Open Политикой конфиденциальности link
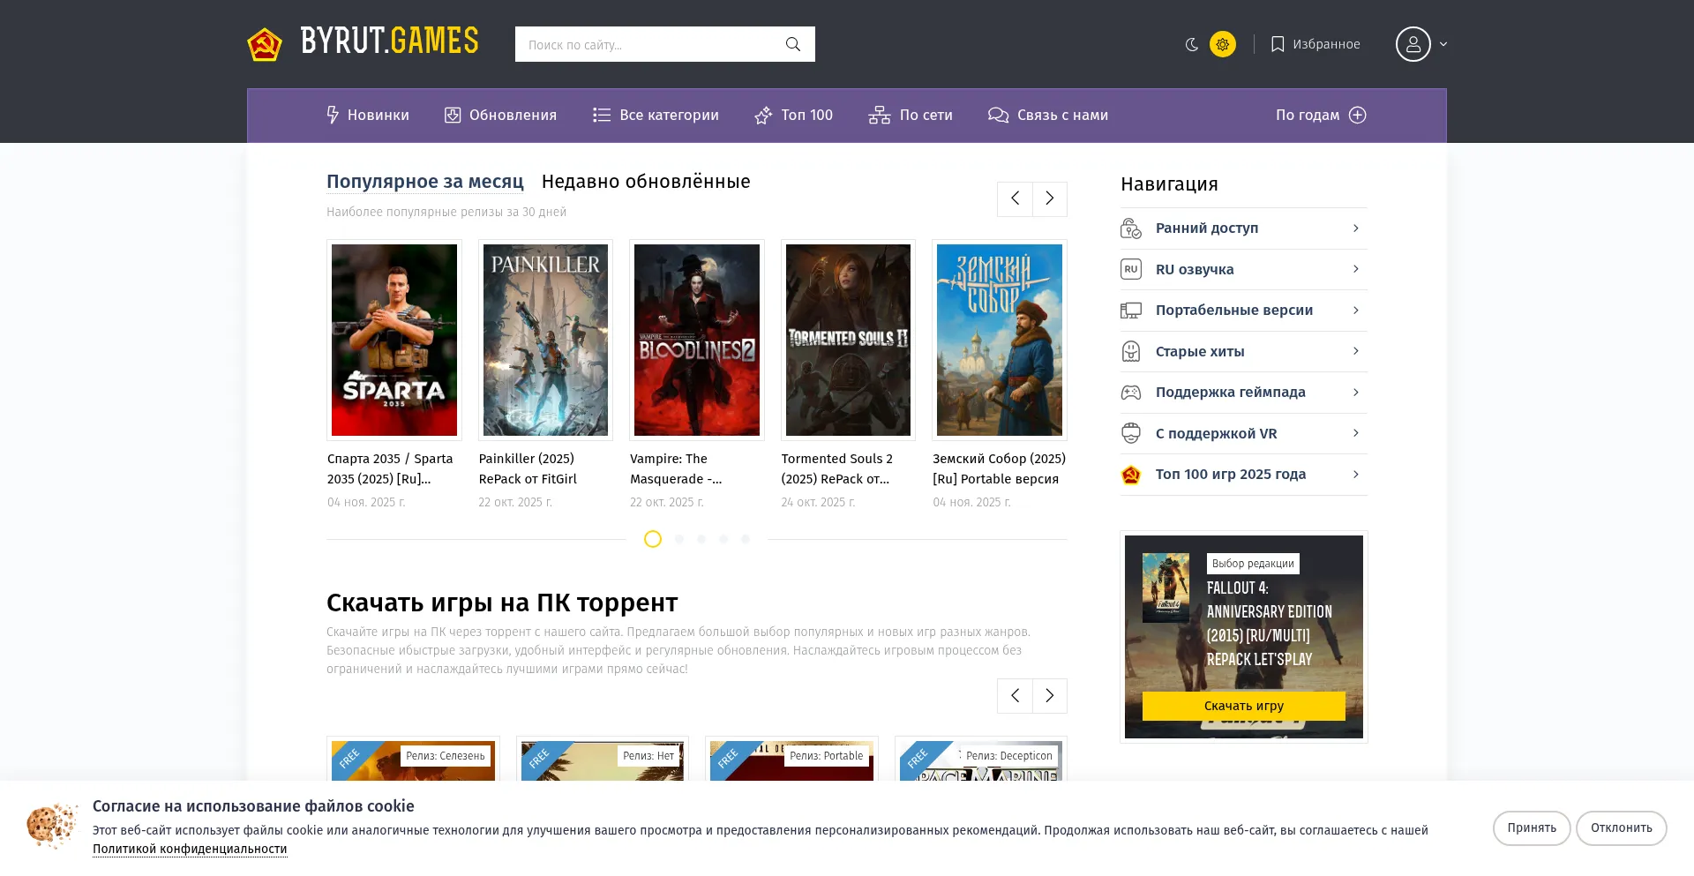The width and height of the screenshot is (1694, 876). (x=190, y=850)
